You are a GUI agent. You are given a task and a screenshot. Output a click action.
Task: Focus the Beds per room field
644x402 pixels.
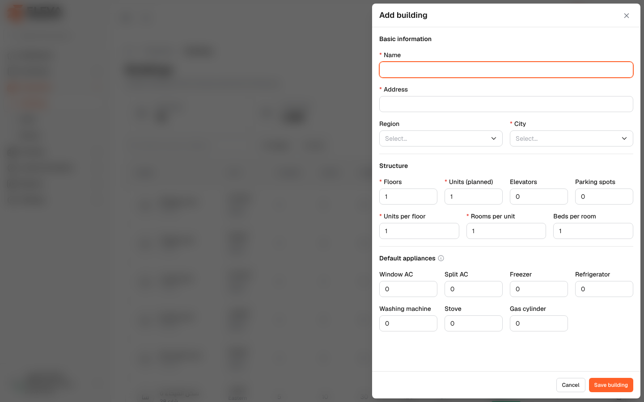click(593, 231)
